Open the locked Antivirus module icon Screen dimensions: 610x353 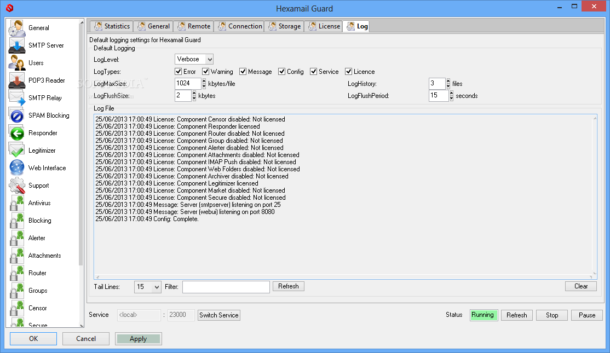click(17, 203)
